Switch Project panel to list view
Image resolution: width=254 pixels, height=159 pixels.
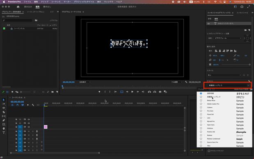pyautogui.click(x=8, y=92)
